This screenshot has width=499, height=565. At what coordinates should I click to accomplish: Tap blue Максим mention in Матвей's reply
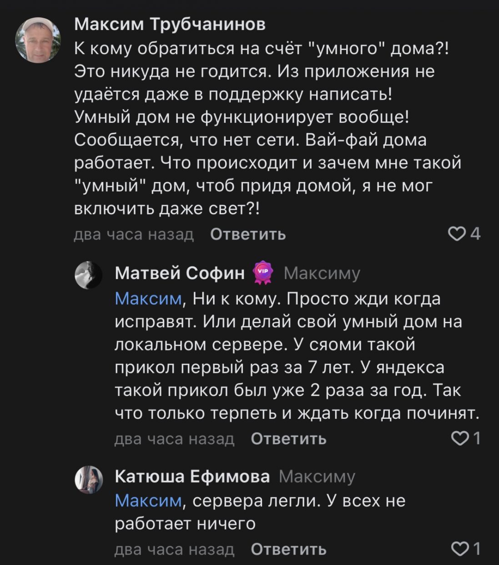coord(148,299)
